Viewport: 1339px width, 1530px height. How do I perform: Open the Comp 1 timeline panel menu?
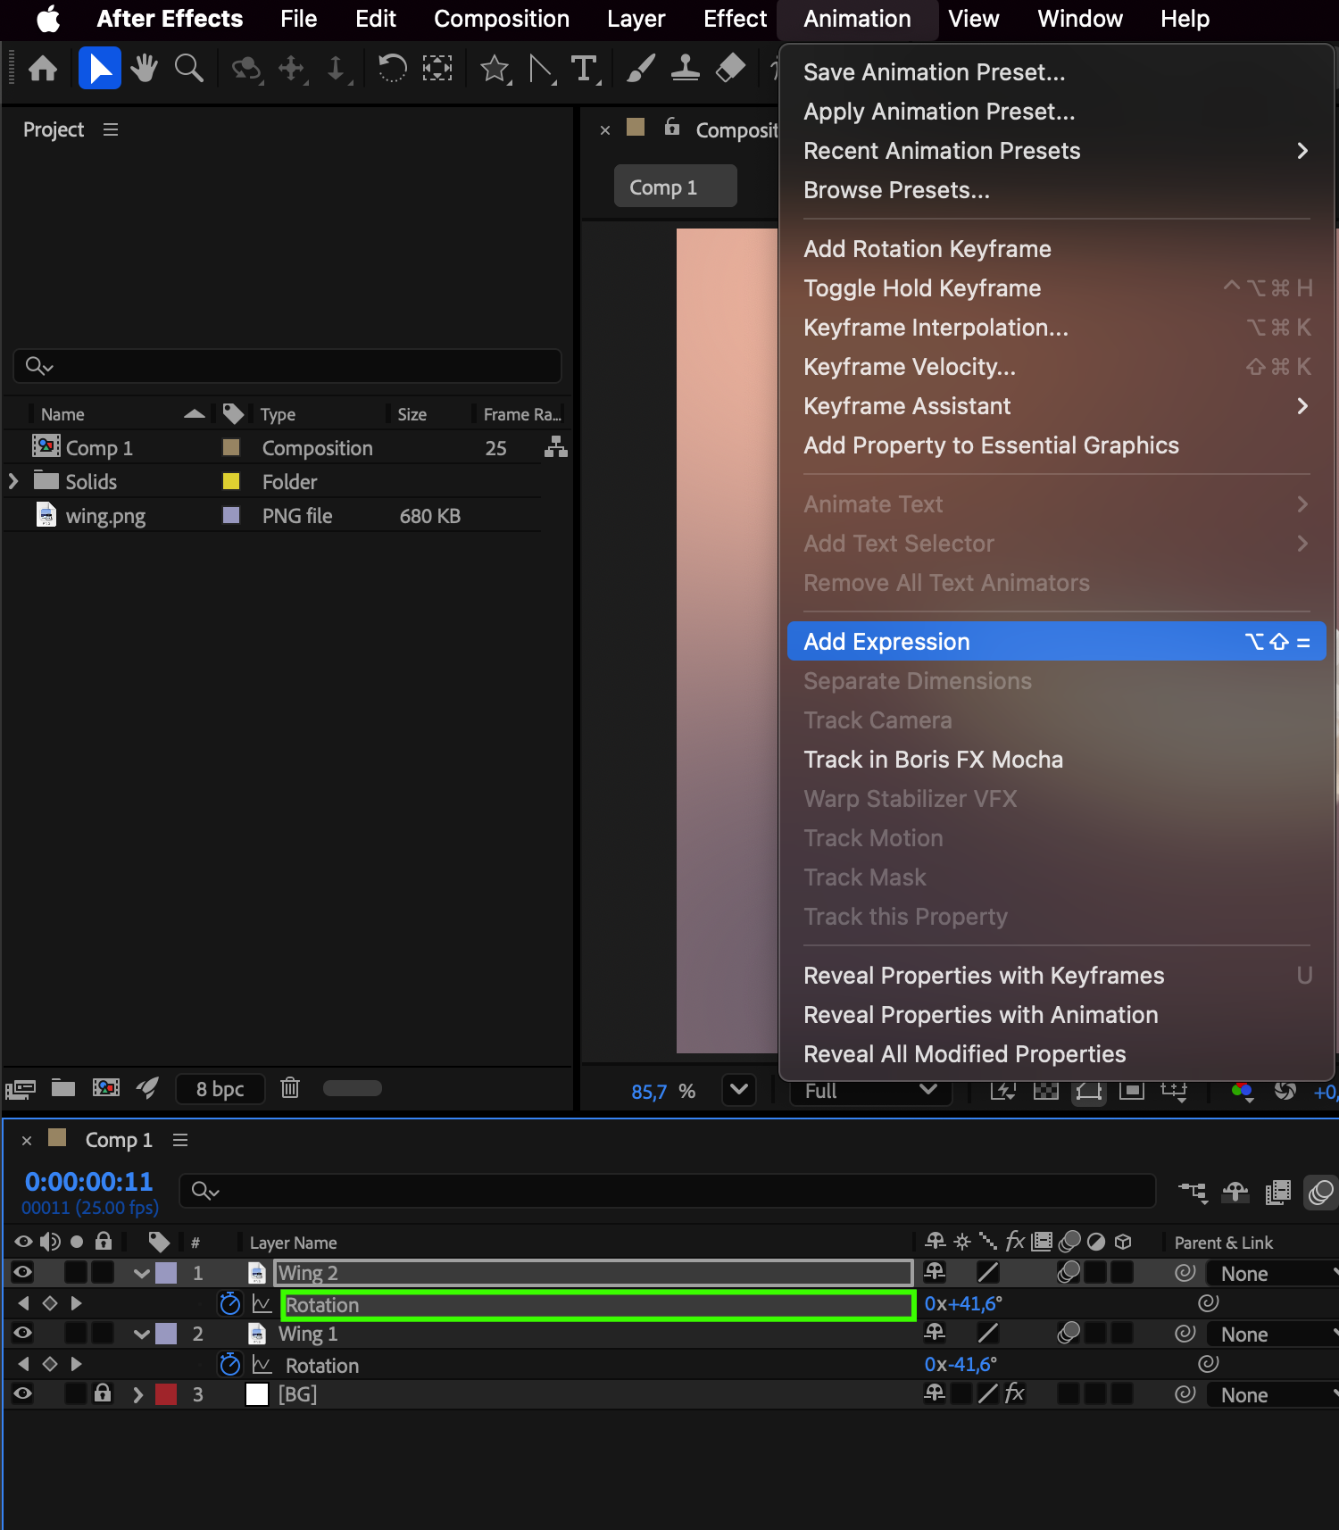[x=180, y=1140]
